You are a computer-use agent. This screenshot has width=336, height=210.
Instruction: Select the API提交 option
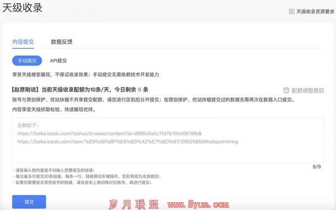pos(58,61)
